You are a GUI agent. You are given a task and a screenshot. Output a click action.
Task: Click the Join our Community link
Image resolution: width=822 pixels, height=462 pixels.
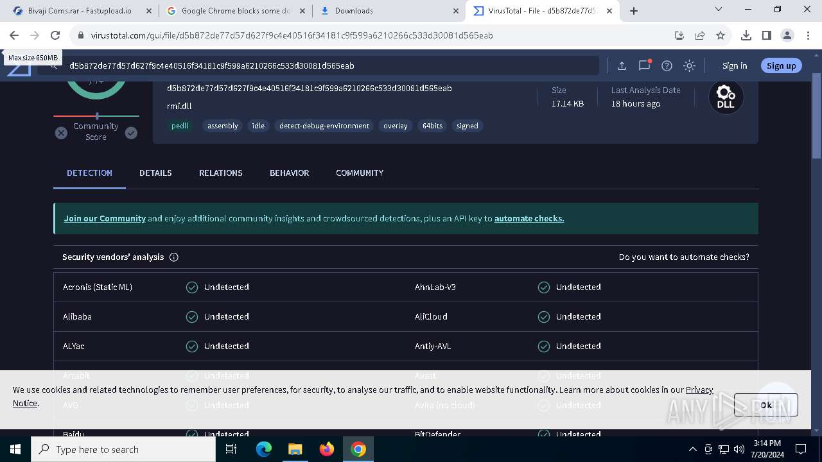105,218
